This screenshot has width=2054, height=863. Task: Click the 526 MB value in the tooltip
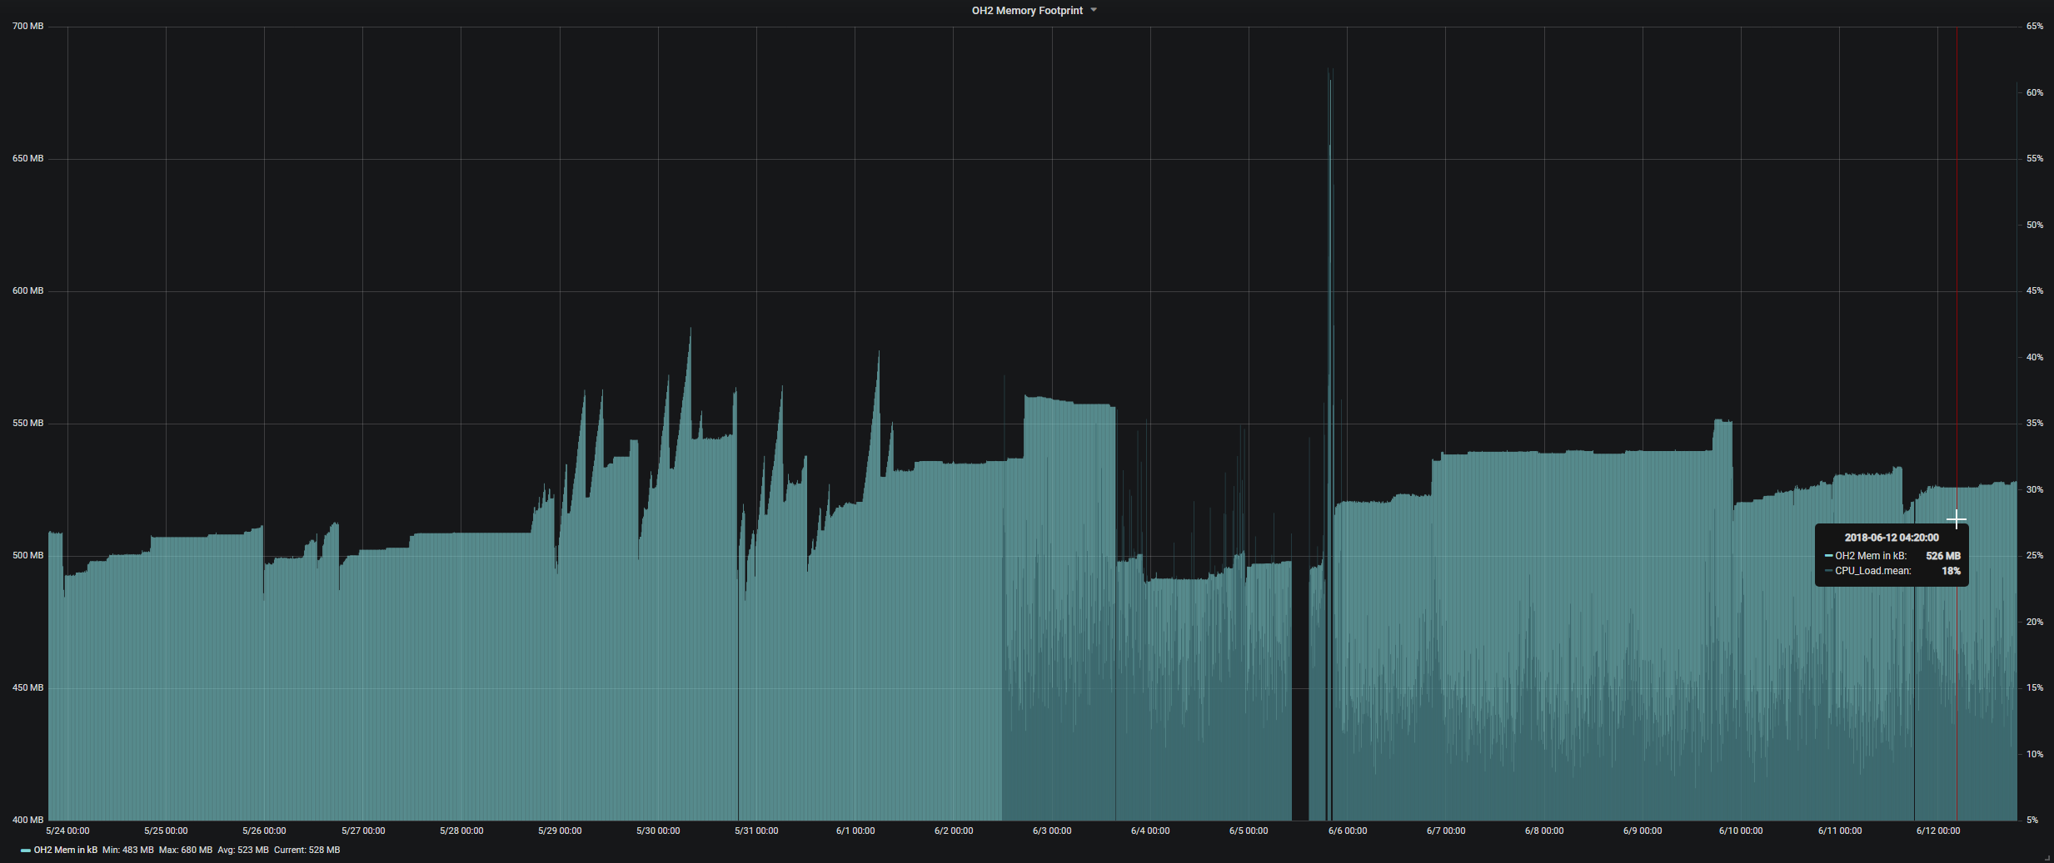pyautogui.click(x=1942, y=556)
